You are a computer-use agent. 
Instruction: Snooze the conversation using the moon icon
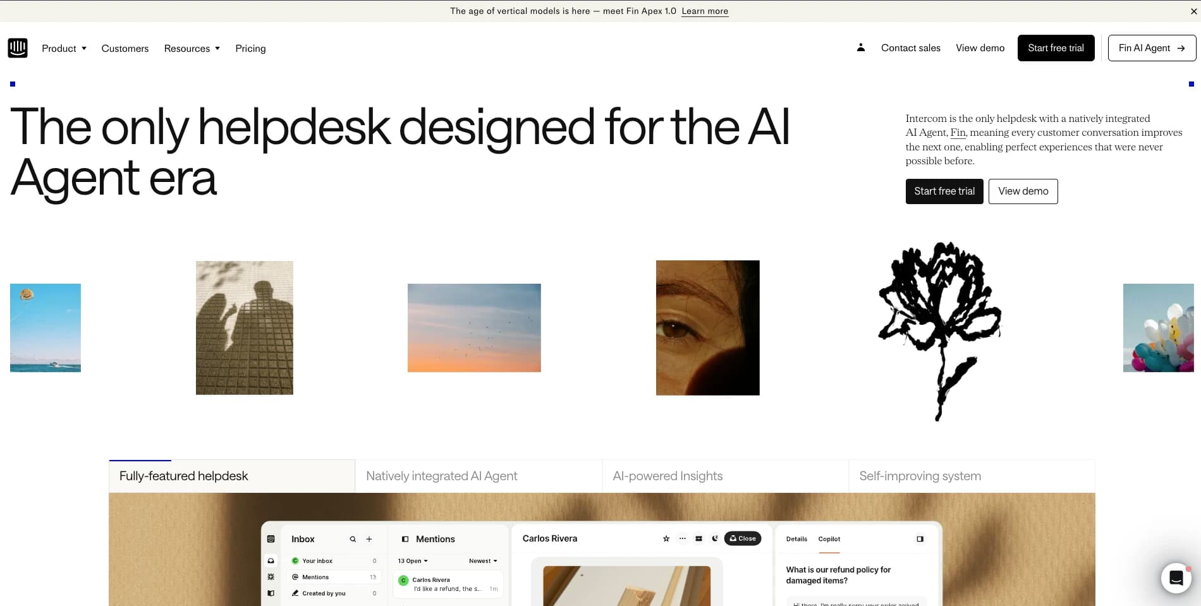coord(715,538)
